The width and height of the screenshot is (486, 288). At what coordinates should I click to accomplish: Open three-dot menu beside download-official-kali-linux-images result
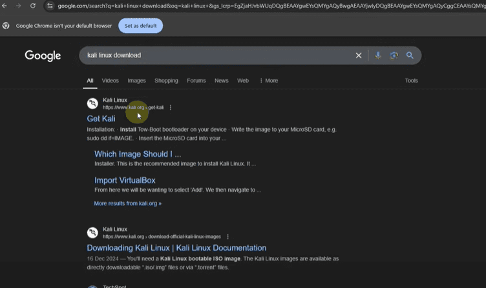click(227, 237)
